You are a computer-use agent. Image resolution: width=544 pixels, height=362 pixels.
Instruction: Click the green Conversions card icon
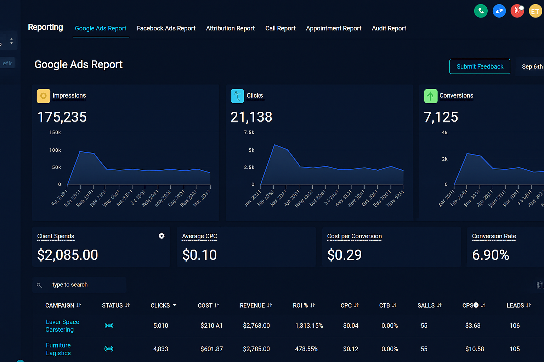(431, 96)
